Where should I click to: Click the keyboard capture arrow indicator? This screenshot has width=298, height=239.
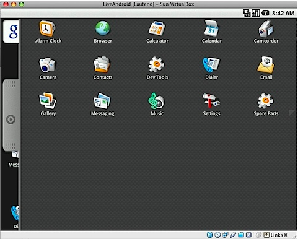pos(266,235)
